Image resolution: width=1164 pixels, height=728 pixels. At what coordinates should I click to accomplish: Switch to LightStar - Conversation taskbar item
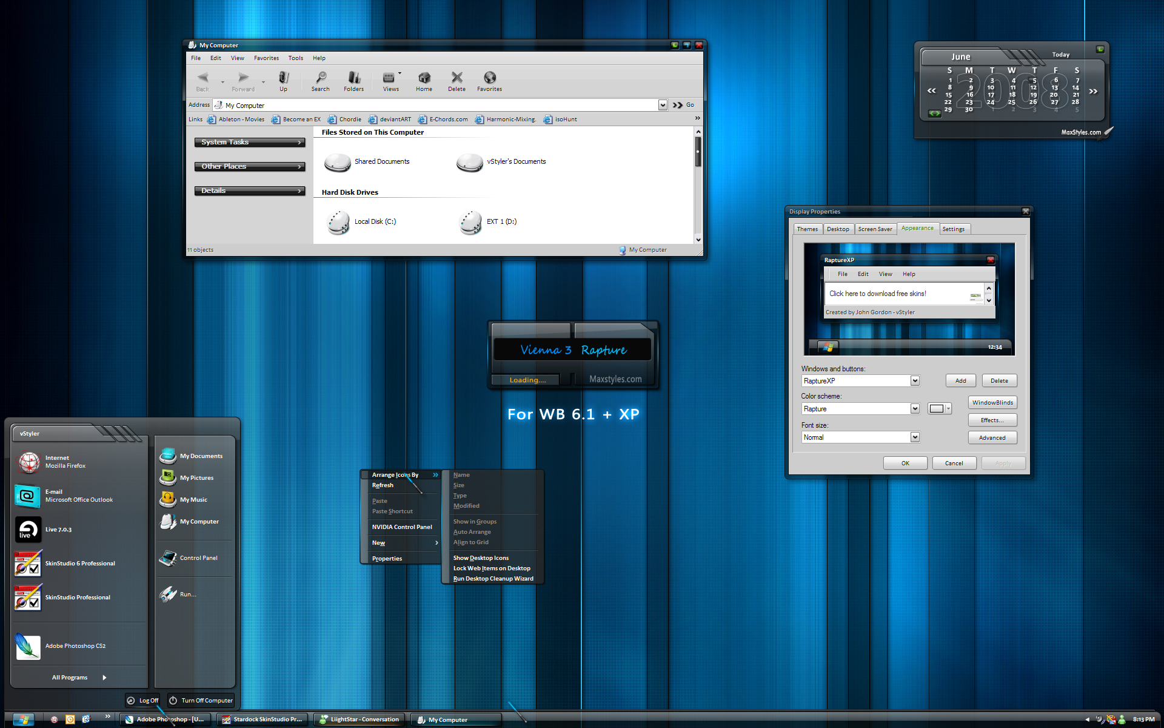(x=359, y=720)
